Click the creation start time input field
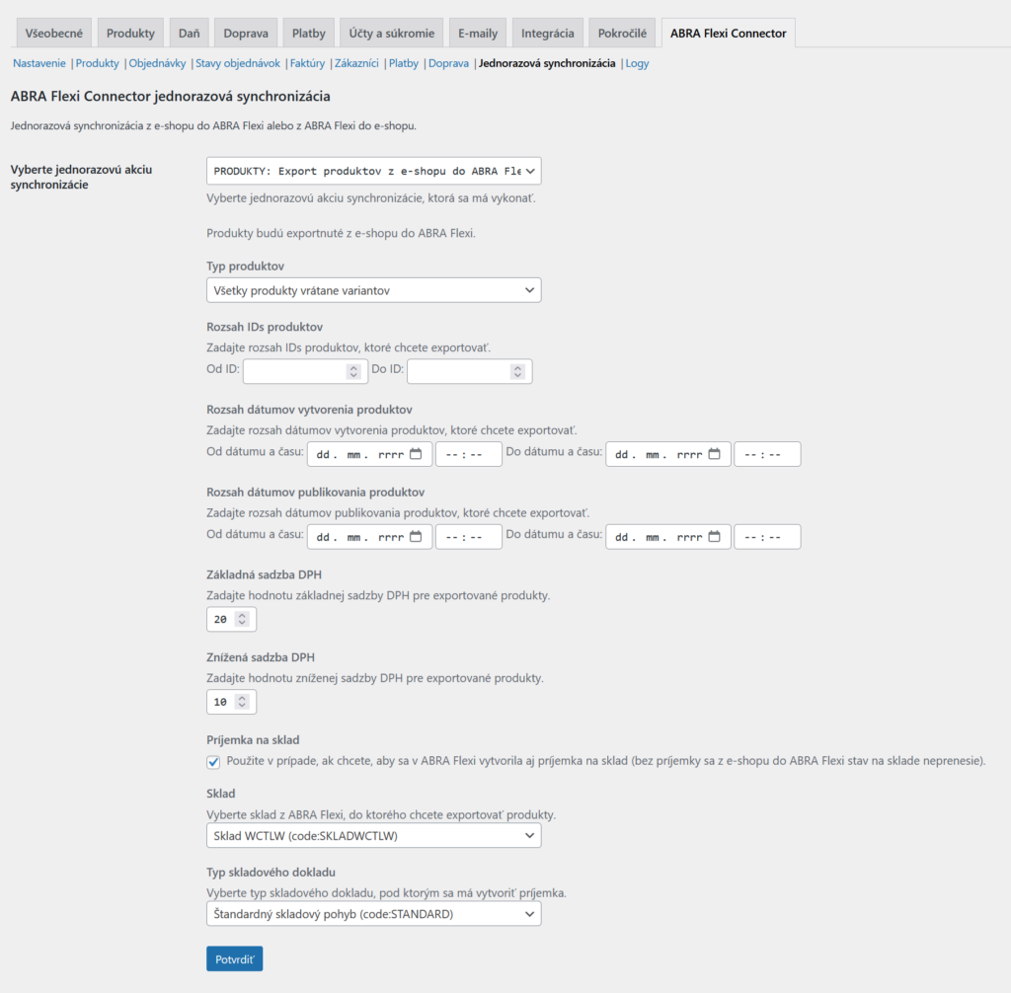 tap(468, 454)
